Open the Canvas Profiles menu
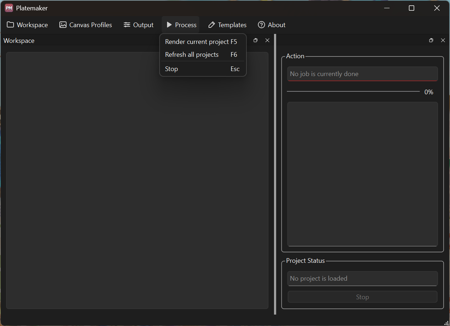The image size is (450, 326). (x=86, y=25)
